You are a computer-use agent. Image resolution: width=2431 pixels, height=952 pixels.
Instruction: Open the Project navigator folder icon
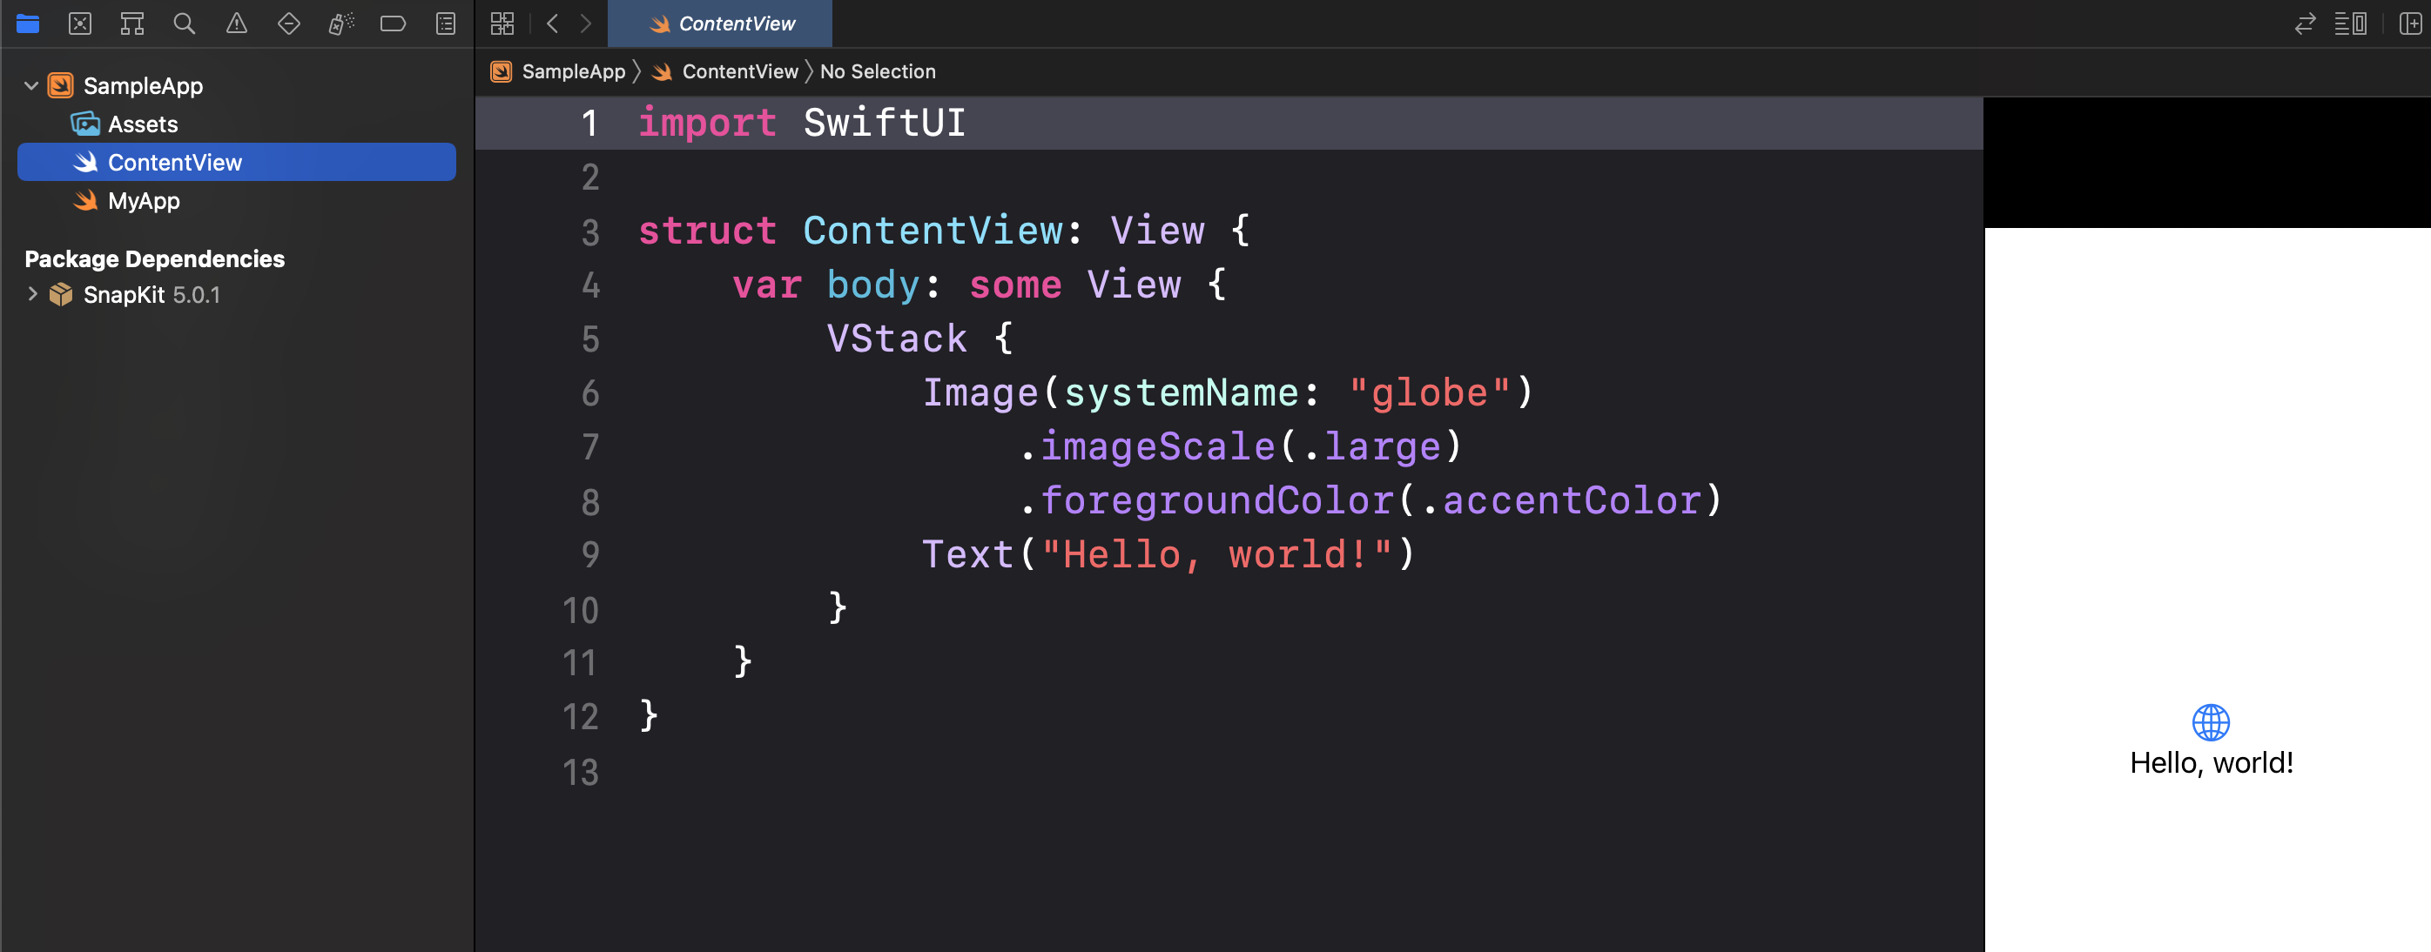pyautogui.click(x=27, y=23)
